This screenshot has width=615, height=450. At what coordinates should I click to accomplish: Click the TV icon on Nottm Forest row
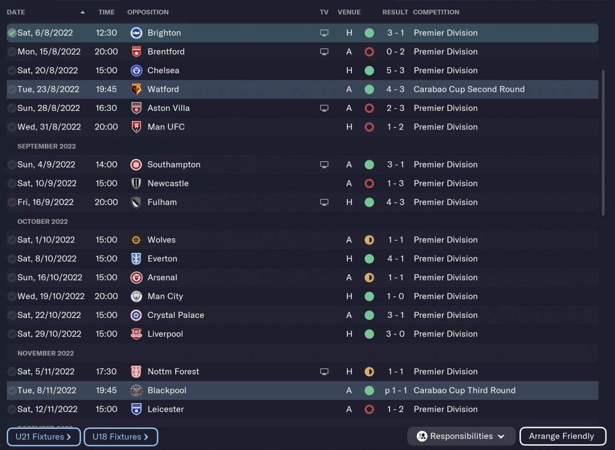(x=324, y=372)
